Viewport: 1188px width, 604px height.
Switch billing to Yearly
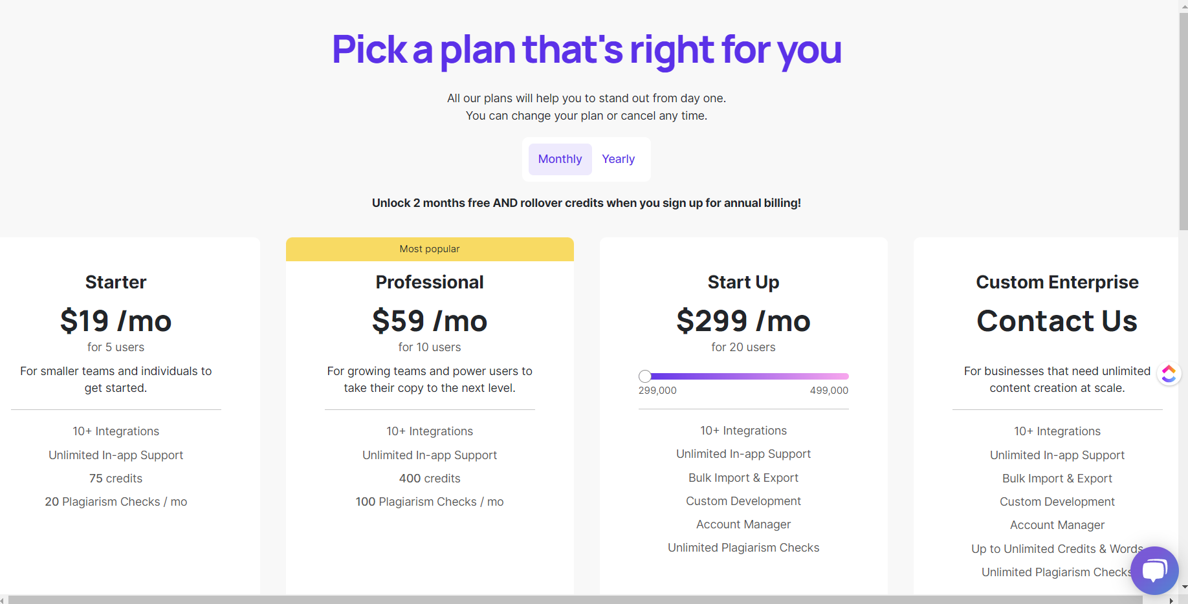[618, 159]
